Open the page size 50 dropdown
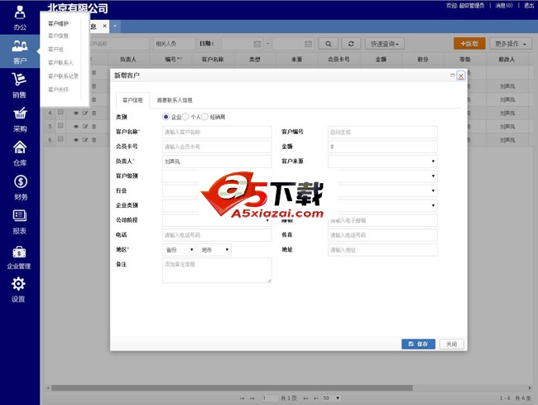 click(331, 398)
